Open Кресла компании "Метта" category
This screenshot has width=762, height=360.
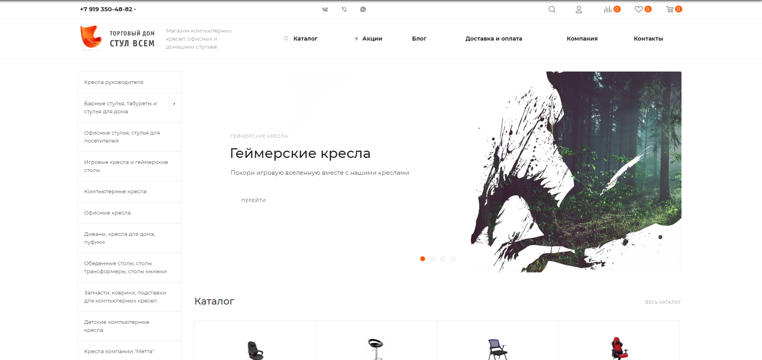coord(130,351)
